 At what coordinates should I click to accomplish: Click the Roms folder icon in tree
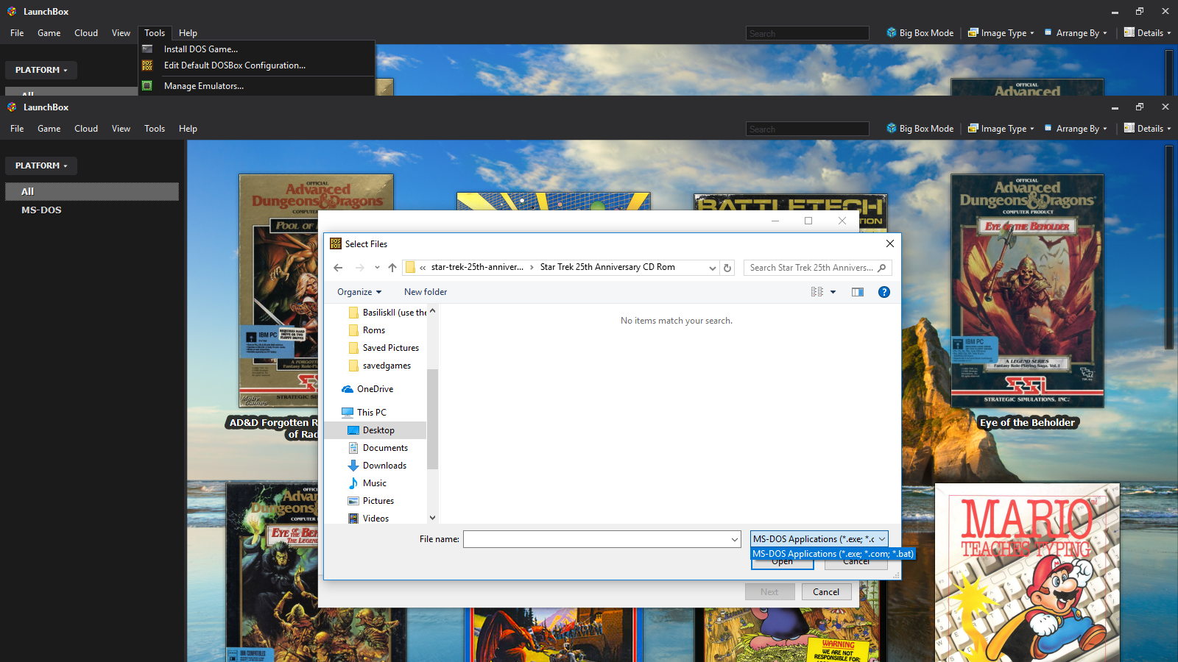[x=353, y=330]
